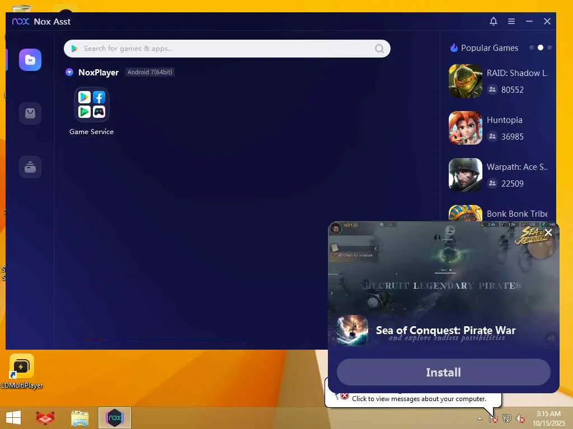Open the LDMultiPlayer desktop shortcut

tap(22, 371)
